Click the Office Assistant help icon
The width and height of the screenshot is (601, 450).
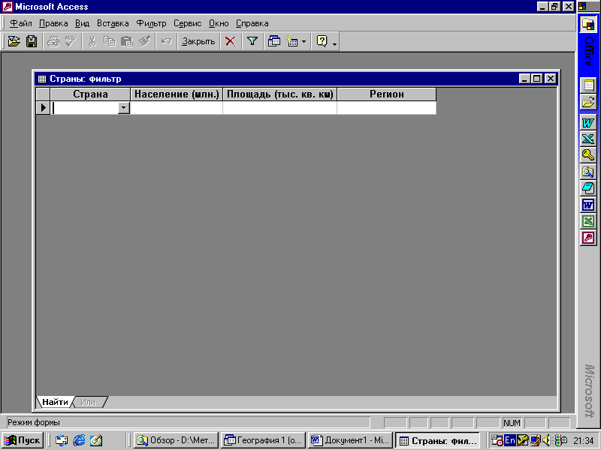click(322, 41)
